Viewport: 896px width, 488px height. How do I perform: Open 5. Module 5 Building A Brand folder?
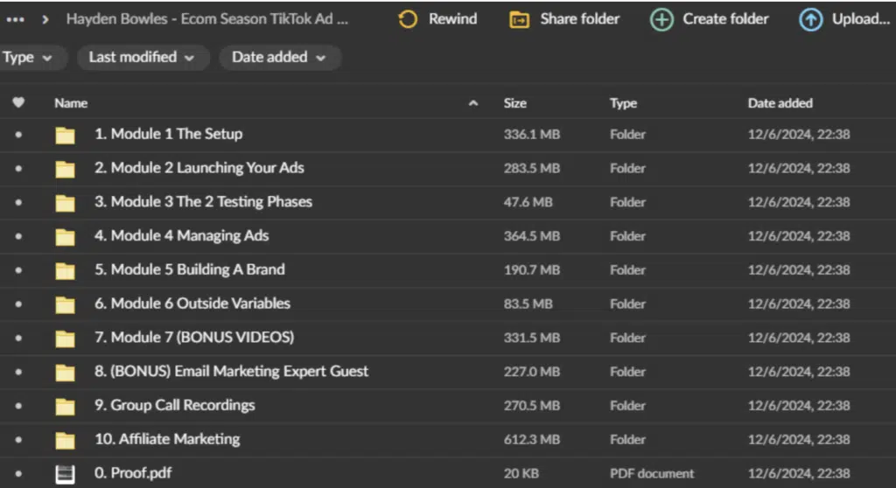(190, 269)
